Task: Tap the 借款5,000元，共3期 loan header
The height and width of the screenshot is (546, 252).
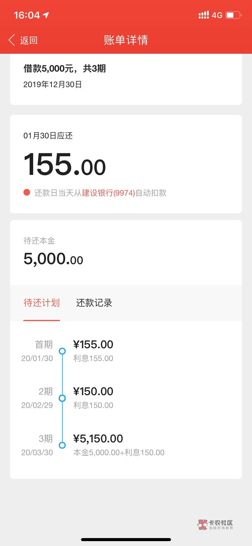Action: [65, 69]
